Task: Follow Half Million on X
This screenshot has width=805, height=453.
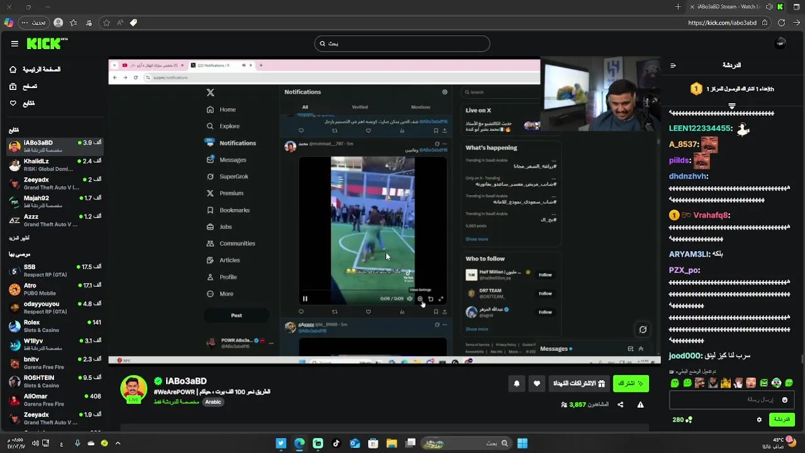Action: click(x=545, y=275)
